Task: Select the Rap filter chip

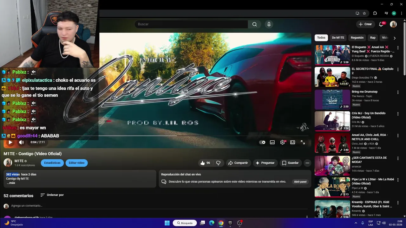Action: pyautogui.click(x=373, y=38)
